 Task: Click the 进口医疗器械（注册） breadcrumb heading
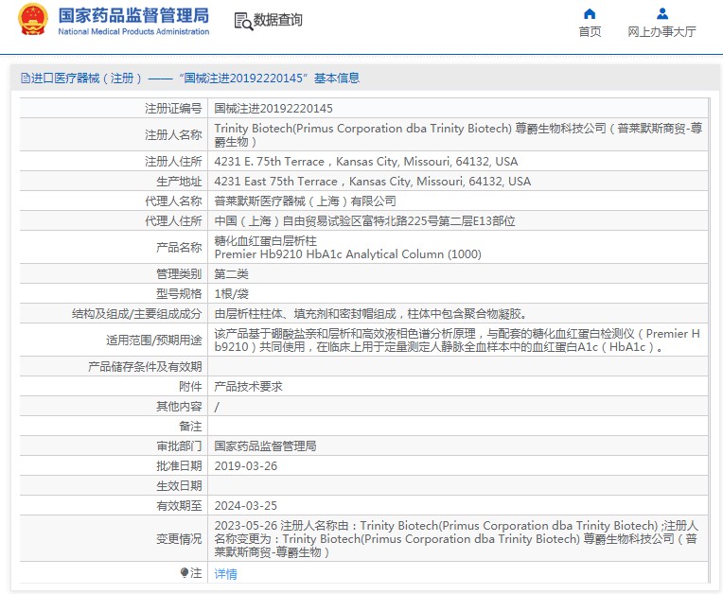tap(86, 78)
